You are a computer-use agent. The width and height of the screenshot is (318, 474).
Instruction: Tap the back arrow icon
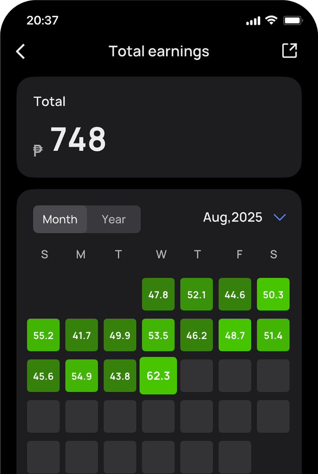(20, 52)
